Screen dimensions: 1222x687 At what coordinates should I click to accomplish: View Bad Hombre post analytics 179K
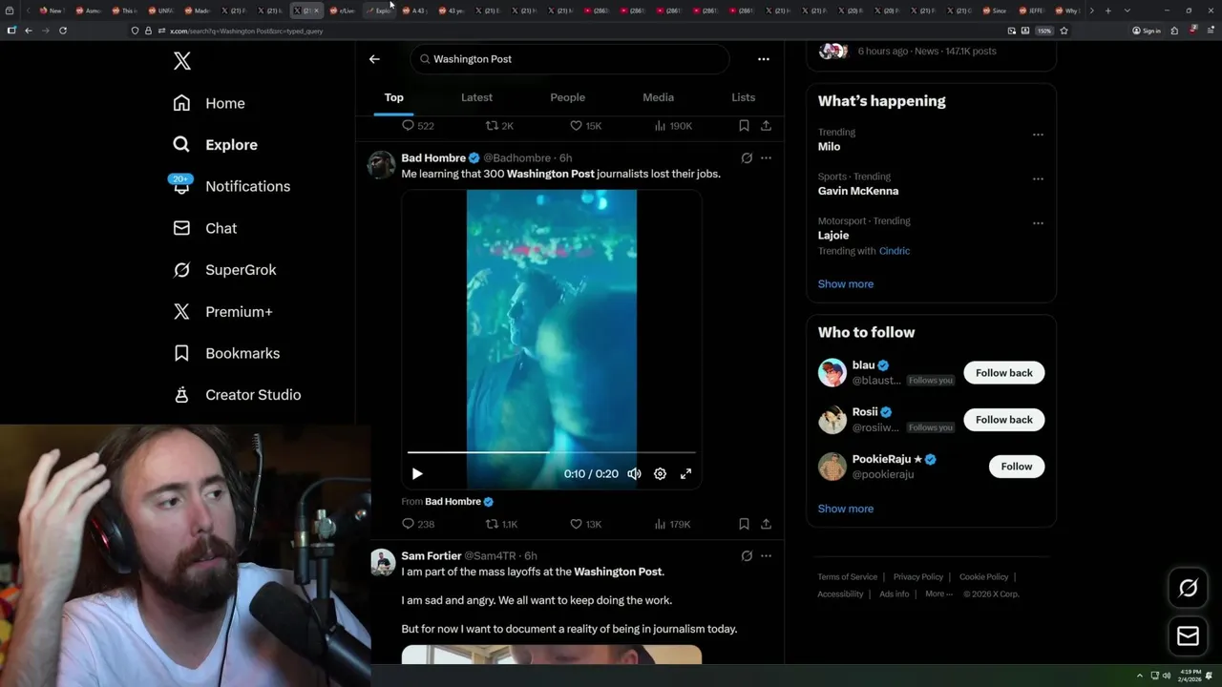pos(672,524)
